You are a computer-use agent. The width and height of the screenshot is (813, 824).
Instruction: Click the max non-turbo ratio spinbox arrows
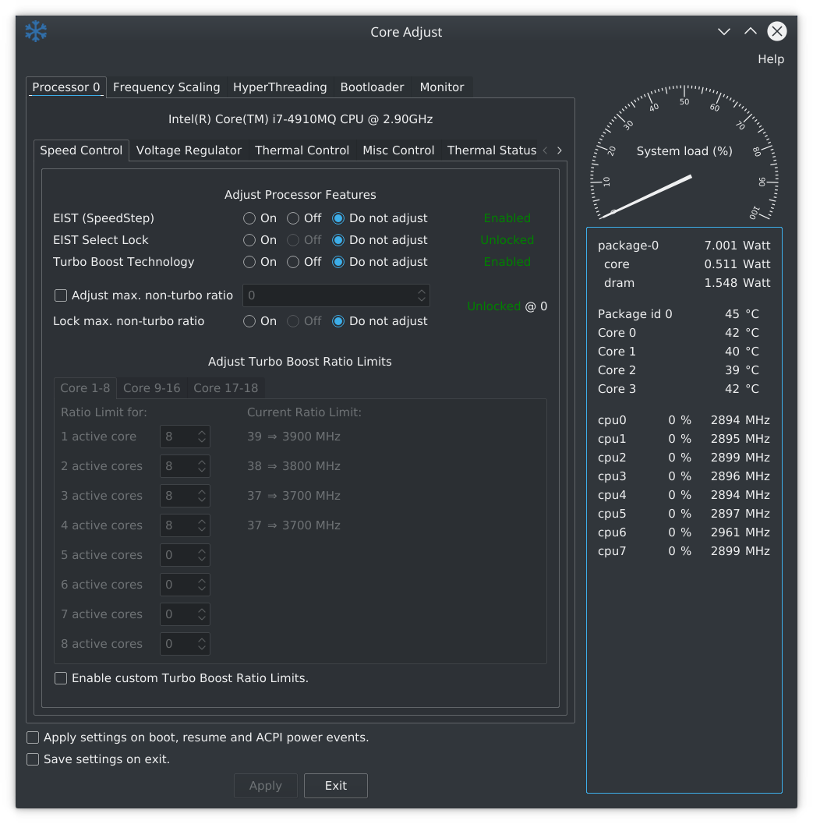pyautogui.click(x=421, y=295)
